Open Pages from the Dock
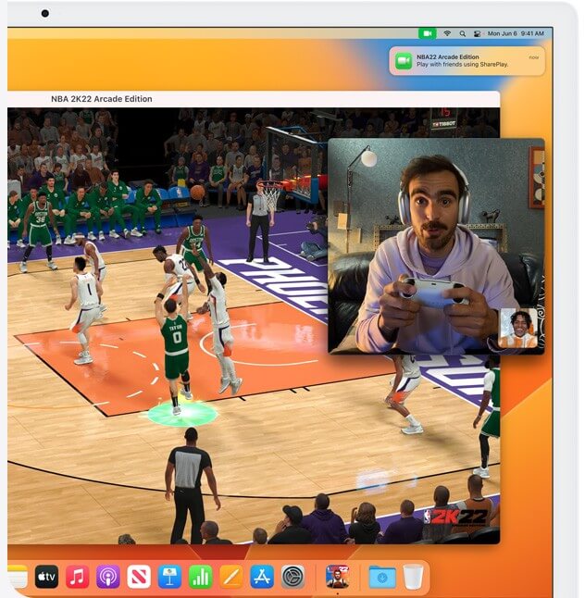The height and width of the screenshot is (598, 585). pyautogui.click(x=231, y=577)
